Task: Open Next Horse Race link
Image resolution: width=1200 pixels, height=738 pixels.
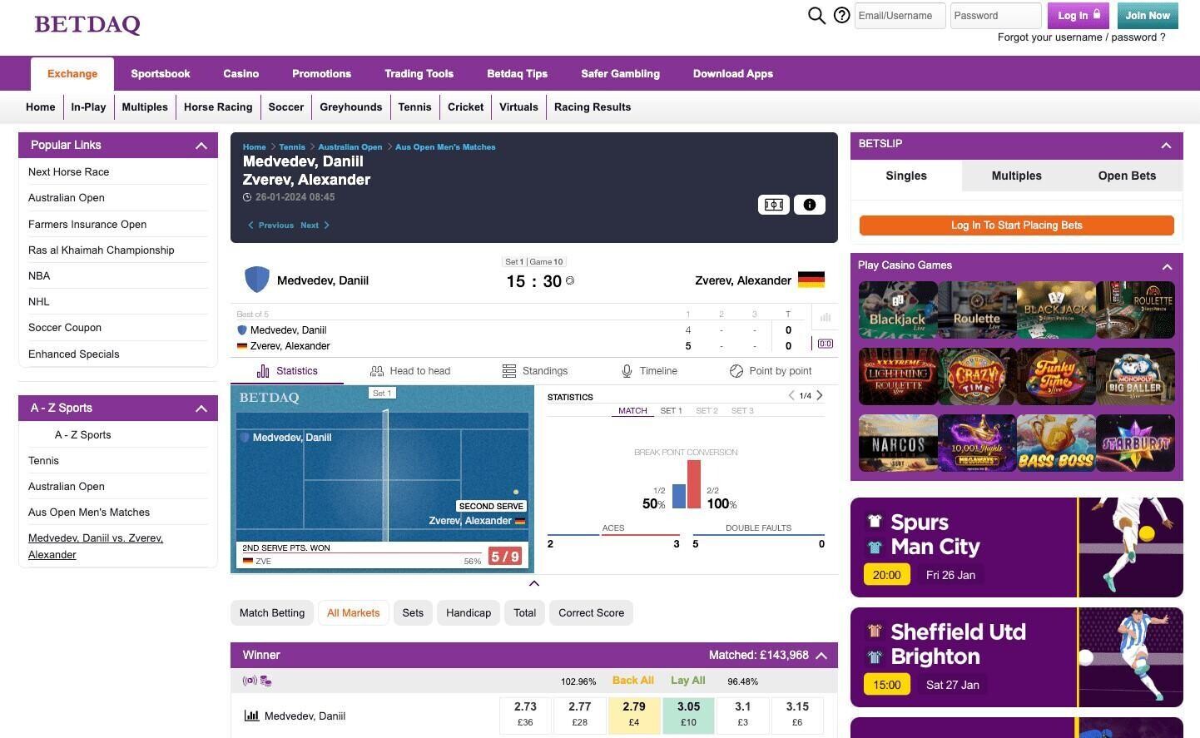Action: (x=68, y=172)
